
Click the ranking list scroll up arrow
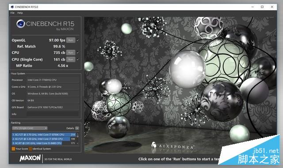click(78, 134)
